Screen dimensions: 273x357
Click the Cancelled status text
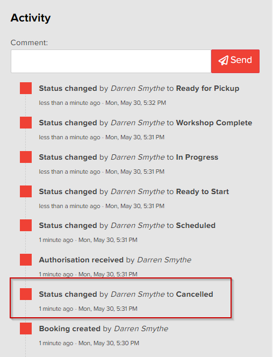click(x=195, y=294)
